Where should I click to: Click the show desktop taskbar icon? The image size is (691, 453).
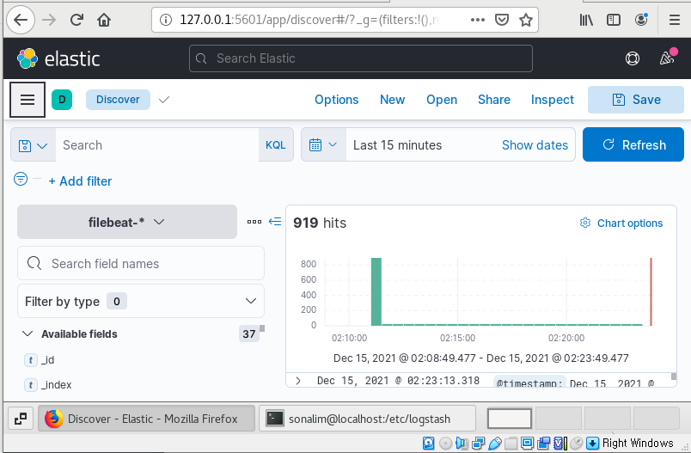21,419
